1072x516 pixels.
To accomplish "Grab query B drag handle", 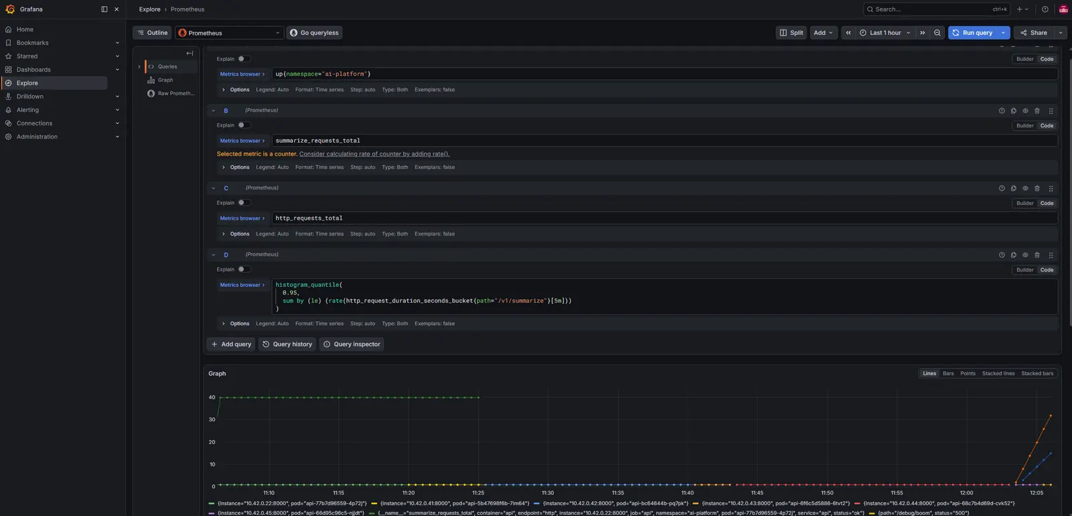I will point(1051,111).
